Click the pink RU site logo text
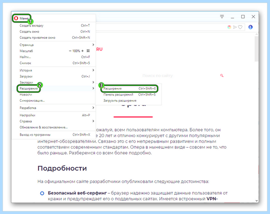The image size is (270, 214). [x=99, y=49]
